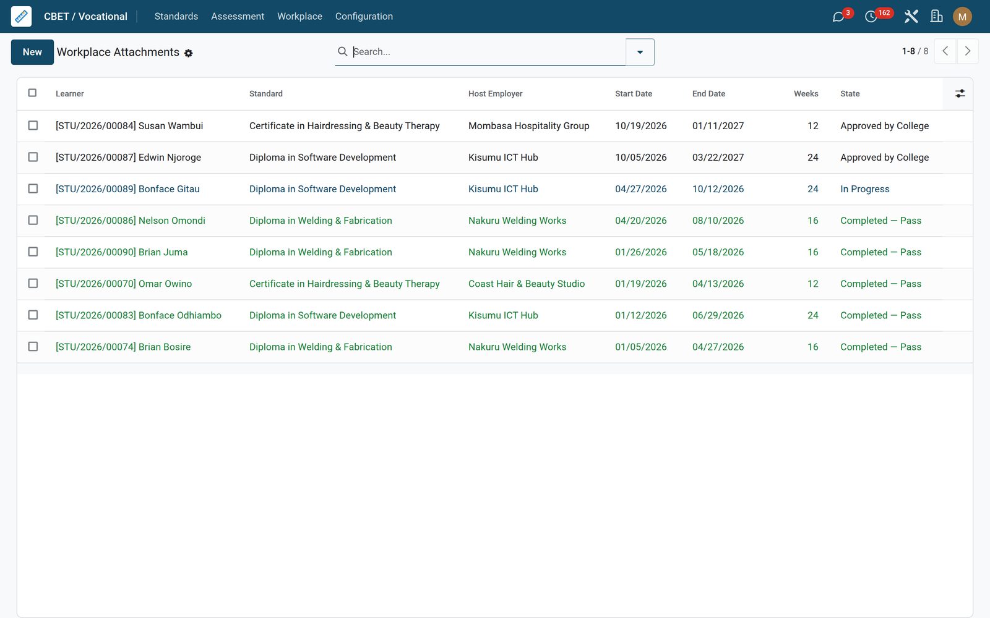Tick the select-all checkbox in the header
Viewport: 990px width, 618px height.
tap(33, 93)
